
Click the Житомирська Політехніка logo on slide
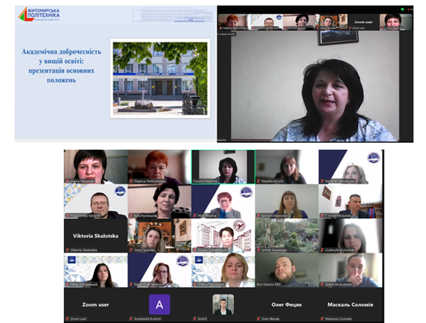39,14
